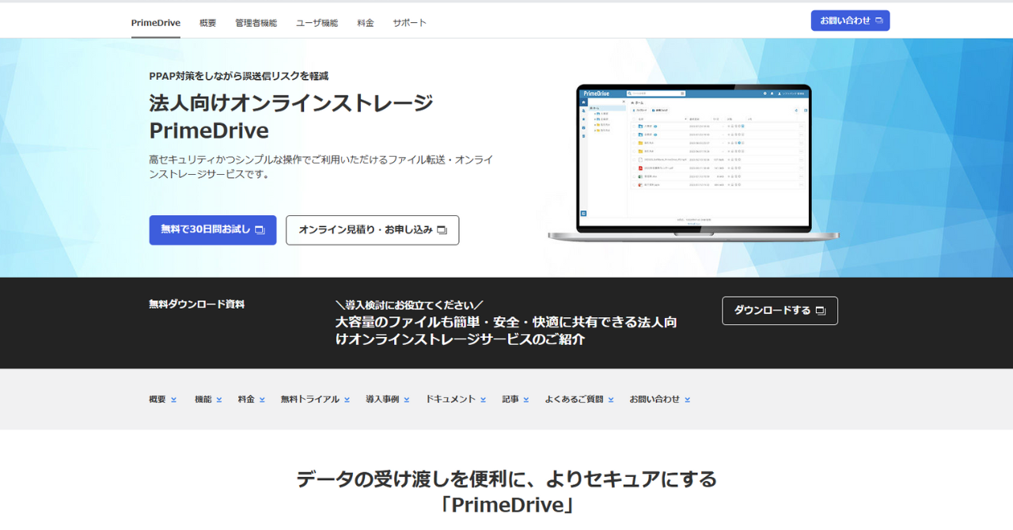Click the chevron next to 機能
The image size is (1013, 530).
coord(219,400)
